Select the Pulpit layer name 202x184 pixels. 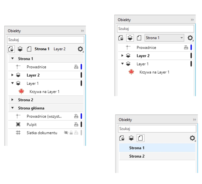(32, 125)
